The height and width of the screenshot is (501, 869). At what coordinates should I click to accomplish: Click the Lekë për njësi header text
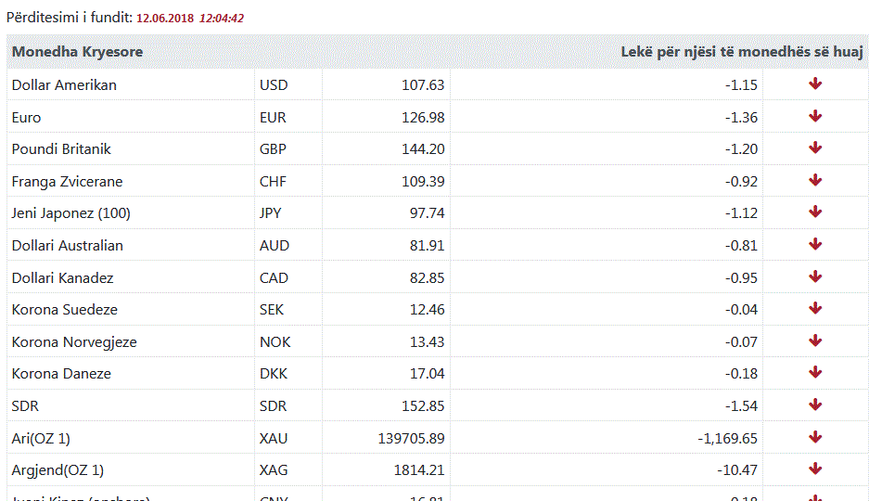pos(742,52)
